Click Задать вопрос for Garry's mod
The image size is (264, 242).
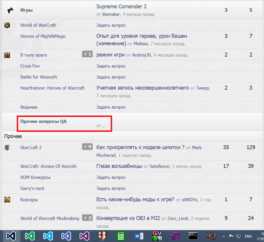(111, 188)
